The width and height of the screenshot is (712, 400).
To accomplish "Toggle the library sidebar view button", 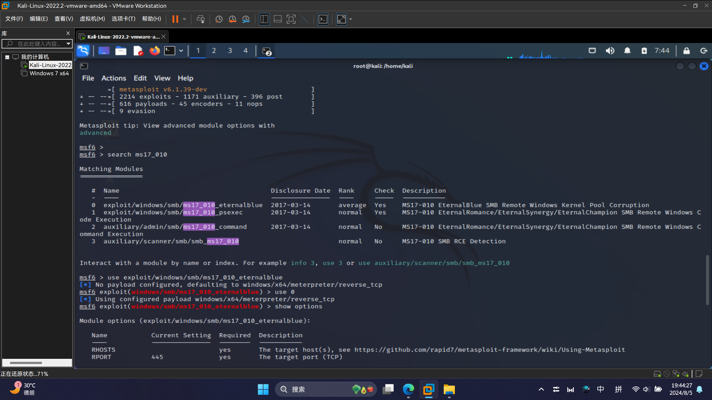I will (264, 19).
